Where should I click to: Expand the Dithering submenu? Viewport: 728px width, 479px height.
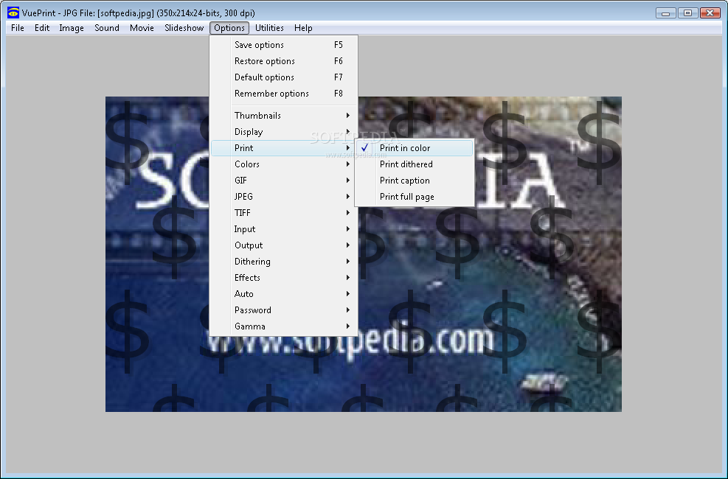(284, 262)
